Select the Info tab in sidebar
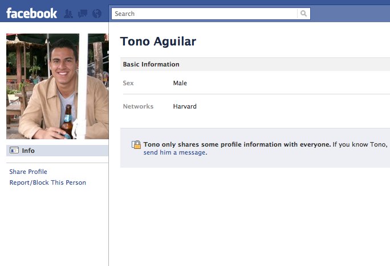This screenshot has width=390, height=266. tap(29, 151)
